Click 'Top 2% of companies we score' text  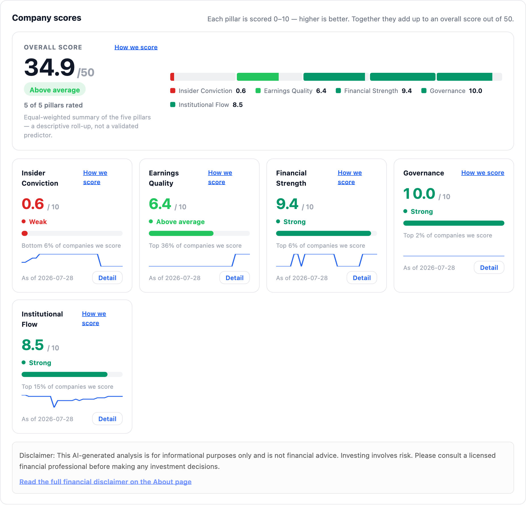coord(448,235)
